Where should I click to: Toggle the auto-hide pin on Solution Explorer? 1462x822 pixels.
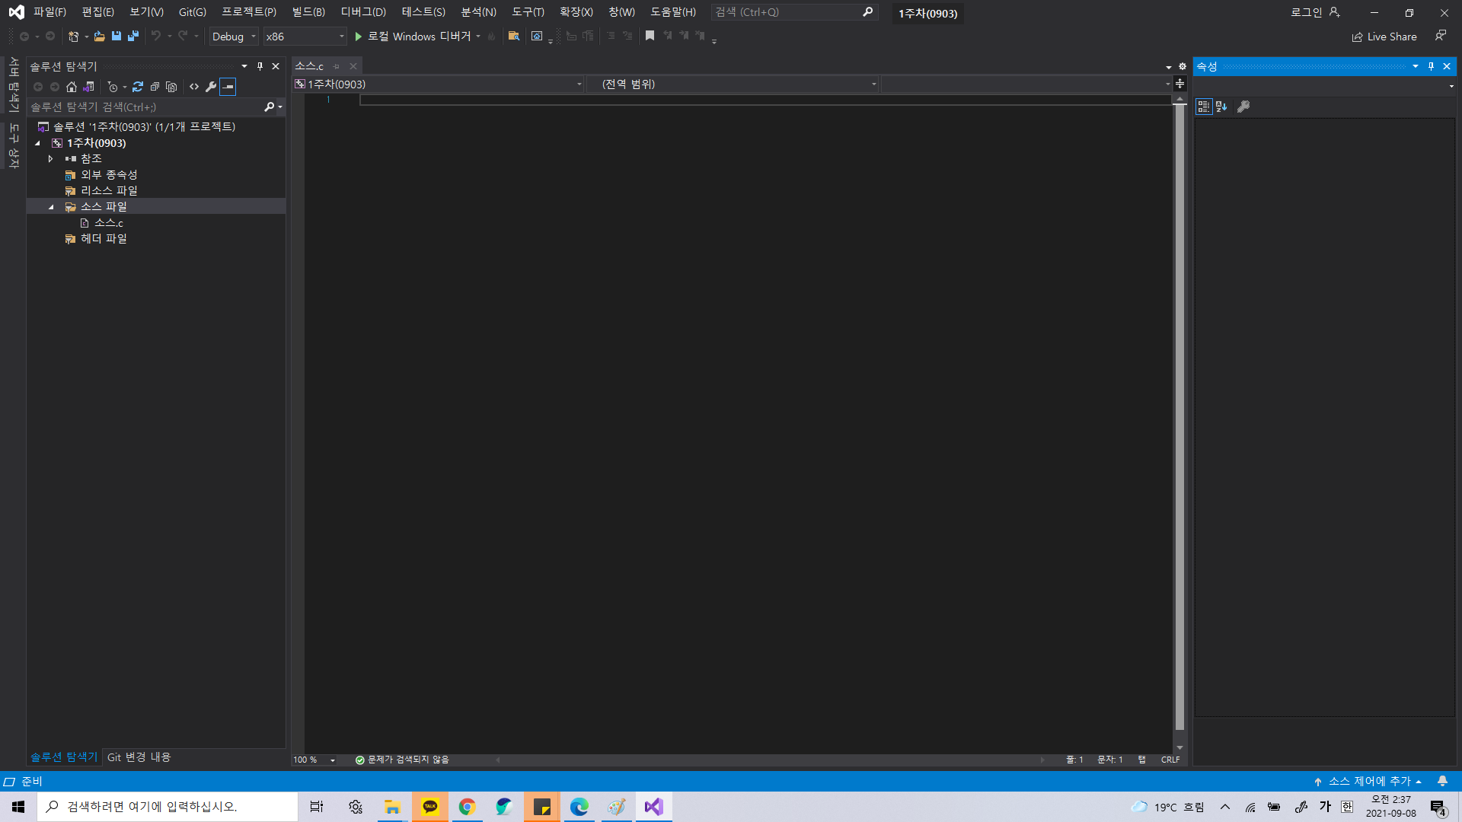point(260,66)
